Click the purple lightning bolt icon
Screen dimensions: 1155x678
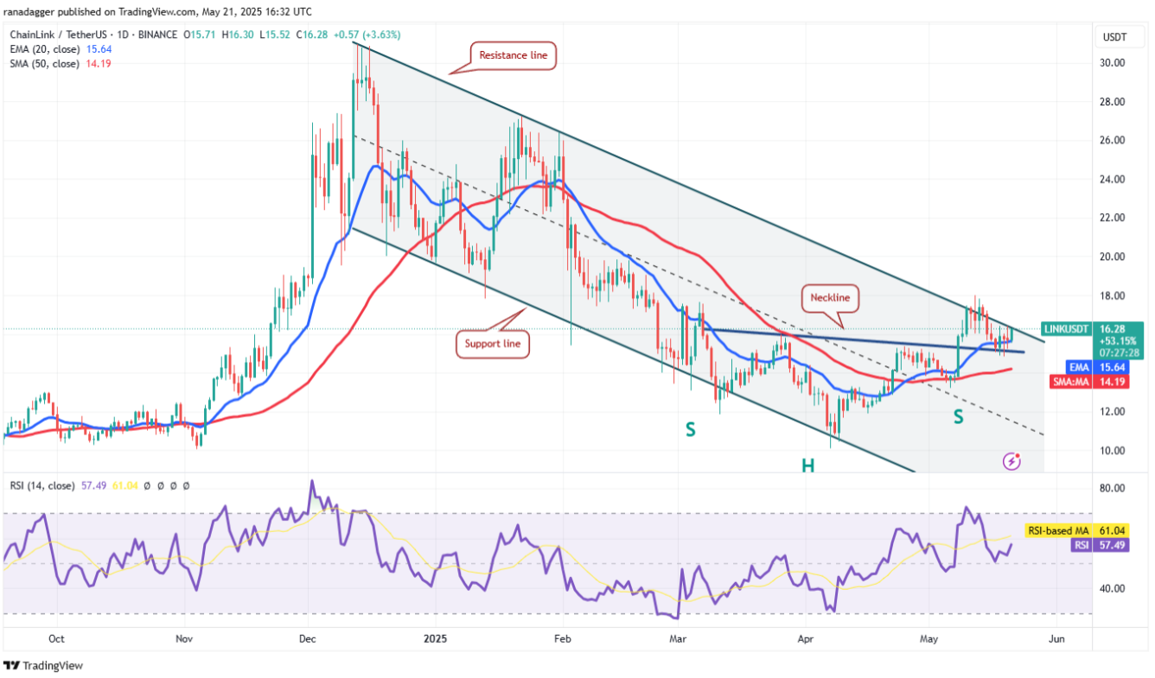coord(1011,462)
